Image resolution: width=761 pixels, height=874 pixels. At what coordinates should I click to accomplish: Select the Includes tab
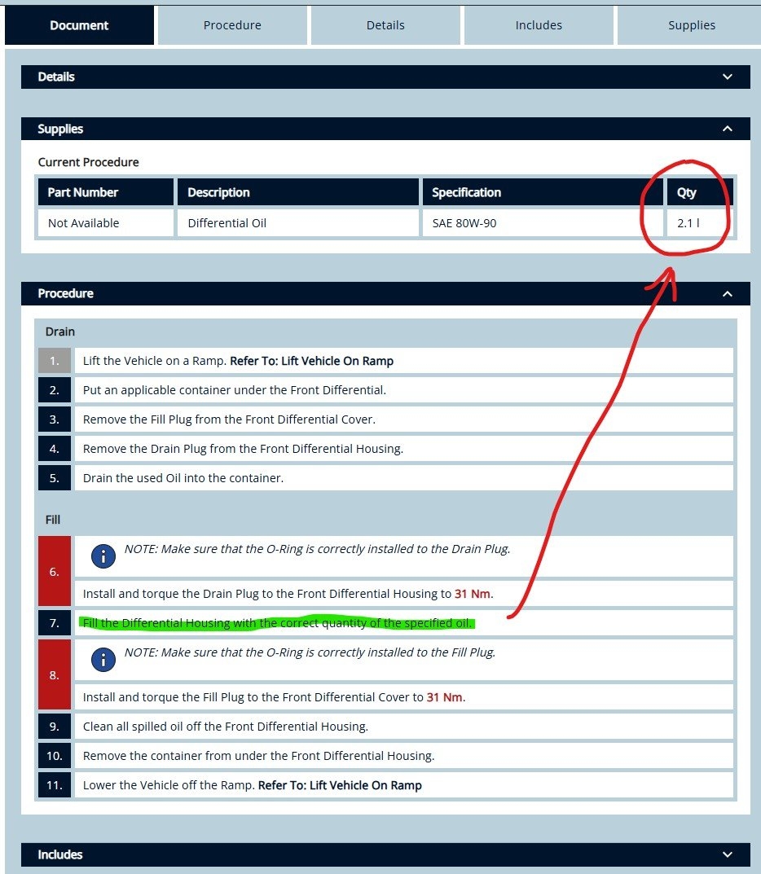539,25
